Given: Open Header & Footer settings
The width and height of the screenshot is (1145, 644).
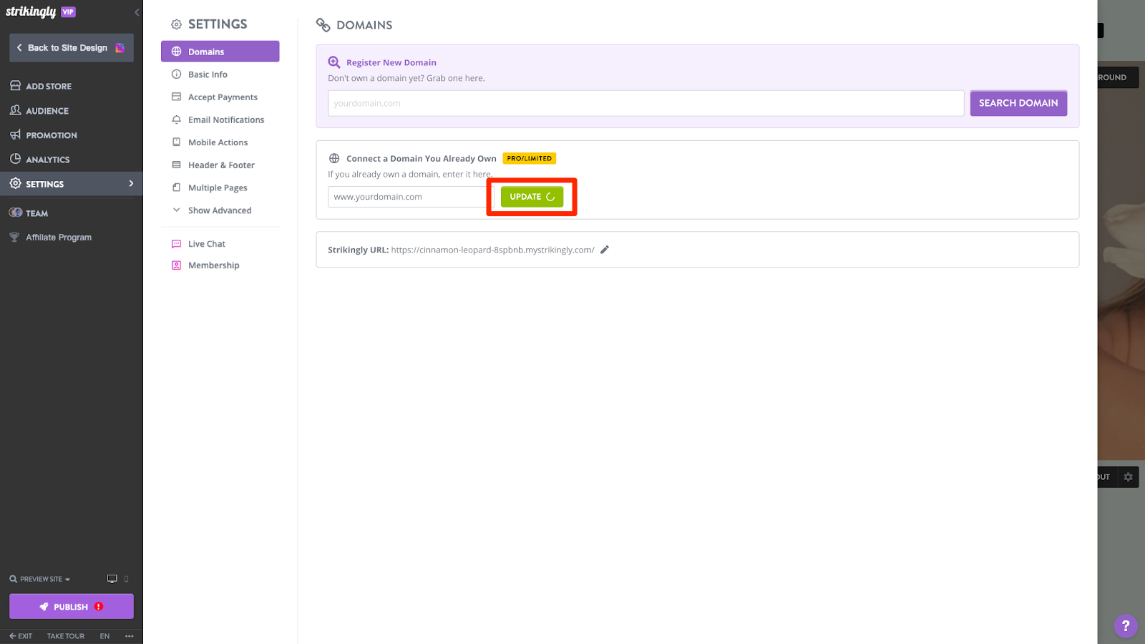Looking at the screenshot, I should pos(220,165).
